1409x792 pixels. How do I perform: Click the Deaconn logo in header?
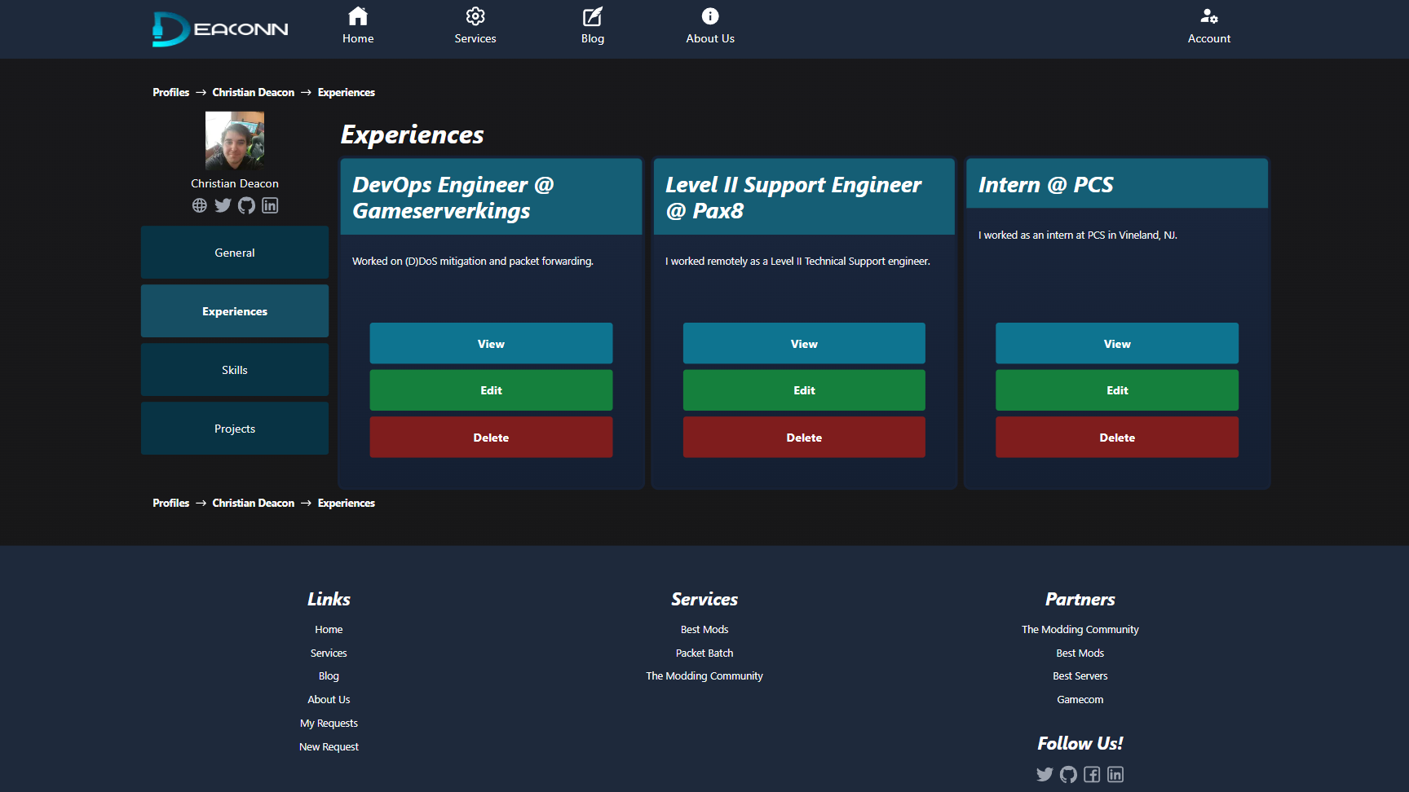(220, 29)
